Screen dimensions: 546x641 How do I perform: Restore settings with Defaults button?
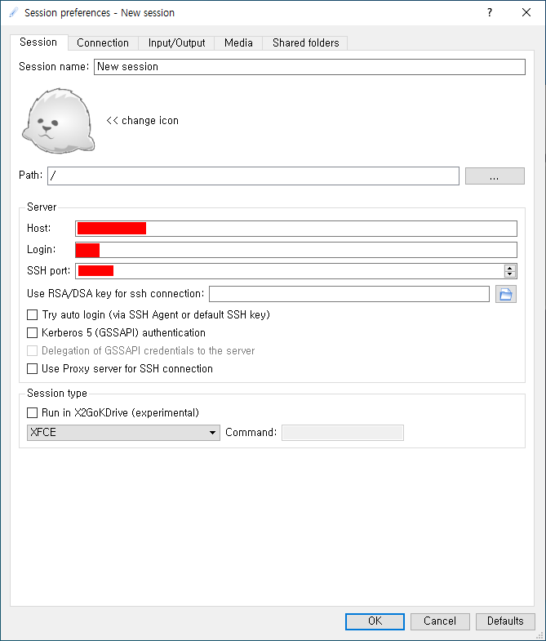pyautogui.click(x=505, y=621)
